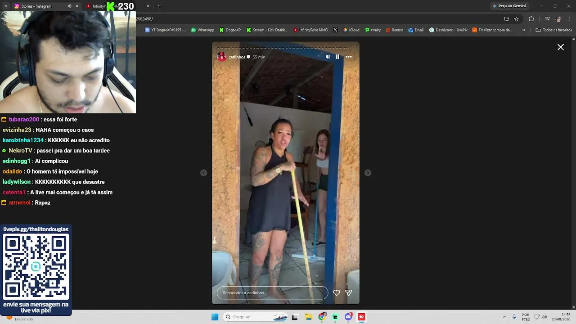Viewport: 576px width, 324px height.
Task: Open the Chrome profile avatar
Action: point(558,19)
